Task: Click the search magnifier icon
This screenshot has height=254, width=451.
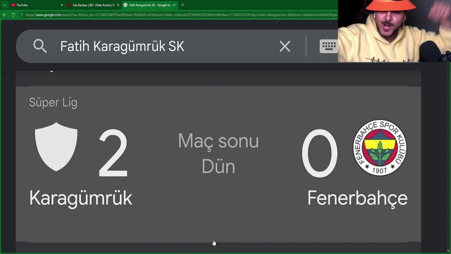Action: [x=40, y=46]
